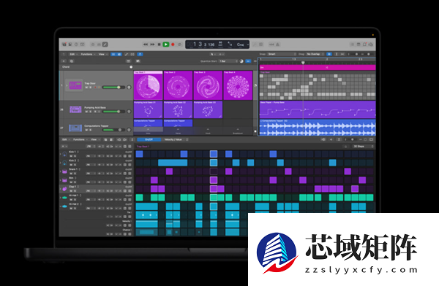Screen dimensions: 439x286
Task: Open the Mixer icon in control bar
Action: click(99, 45)
